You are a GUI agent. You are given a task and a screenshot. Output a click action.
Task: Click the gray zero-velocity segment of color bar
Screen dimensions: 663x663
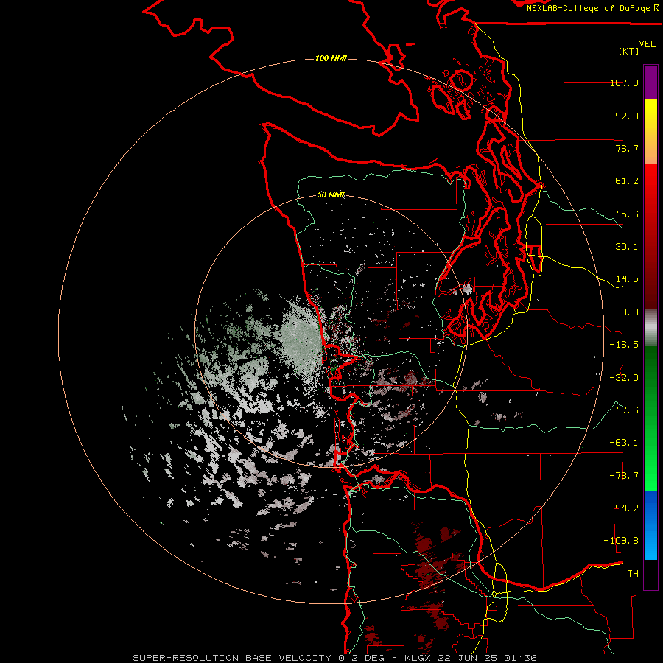[x=650, y=328]
